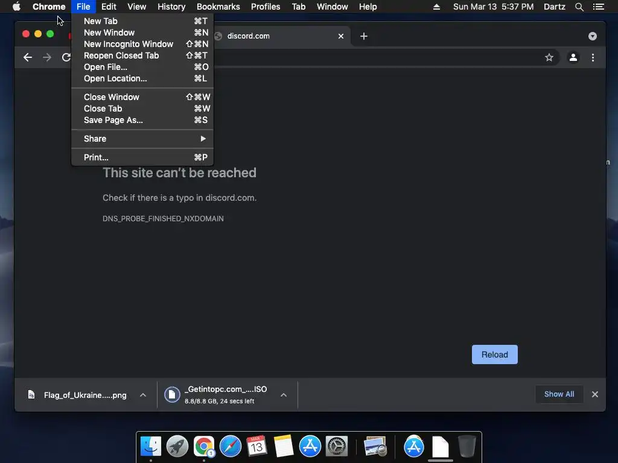618x463 pixels.
Task: Select Open File... menu item
Action: click(x=142, y=67)
